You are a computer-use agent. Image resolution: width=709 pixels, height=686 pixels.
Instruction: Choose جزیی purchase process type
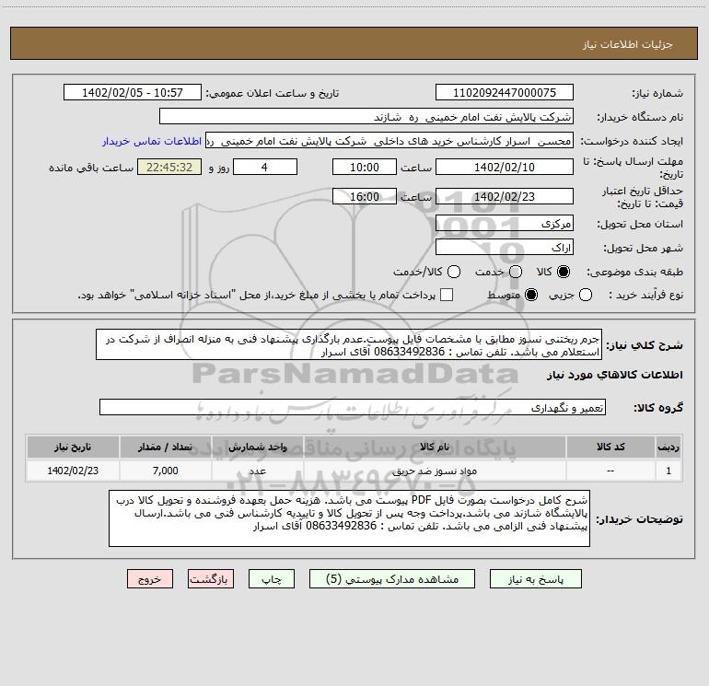(585, 295)
